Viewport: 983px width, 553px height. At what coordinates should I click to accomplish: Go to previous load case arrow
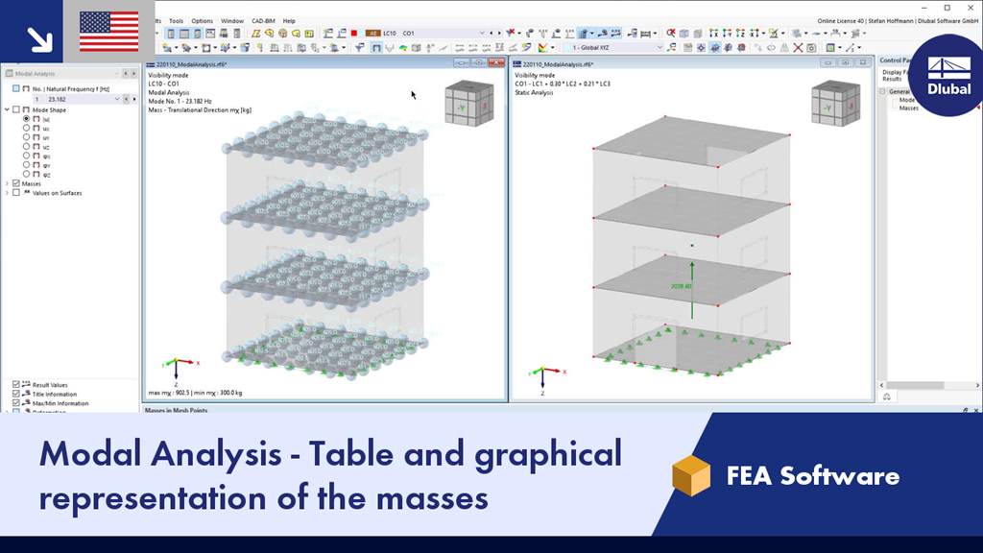click(x=491, y=34)
